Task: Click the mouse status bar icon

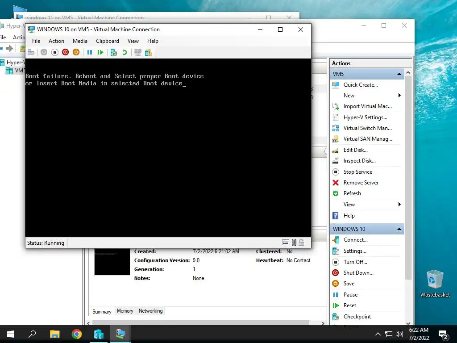Action: pos(294,243)
